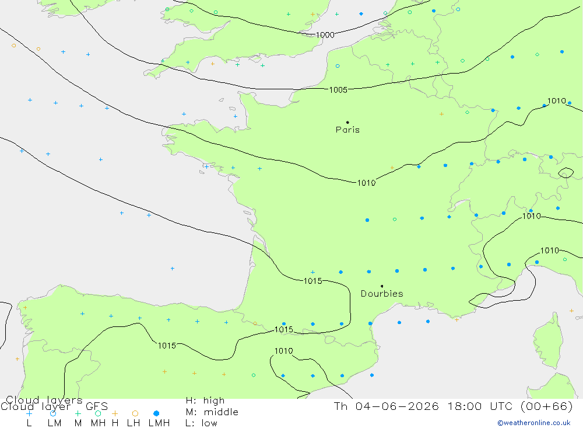Click the '18:00 UTC (00+66)' forecast time
This screenshot has height=428, width=583.
510,406
